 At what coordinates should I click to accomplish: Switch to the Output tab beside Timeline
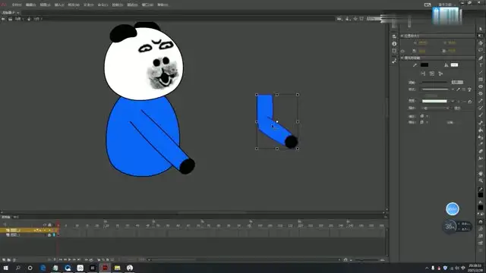point(16,217)
